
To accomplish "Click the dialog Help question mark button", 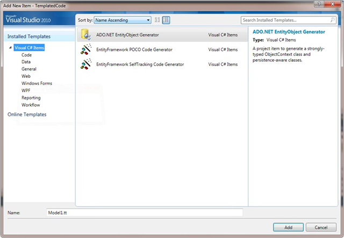I will click(319, 4).
